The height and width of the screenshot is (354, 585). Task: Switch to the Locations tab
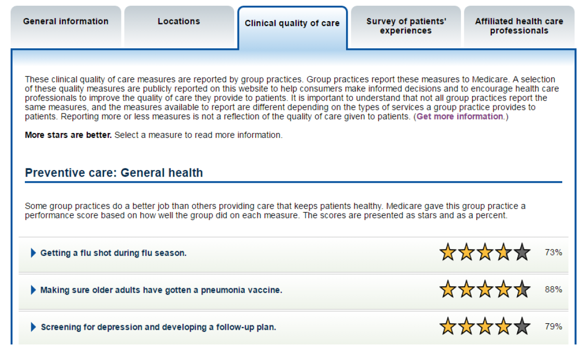179,26
